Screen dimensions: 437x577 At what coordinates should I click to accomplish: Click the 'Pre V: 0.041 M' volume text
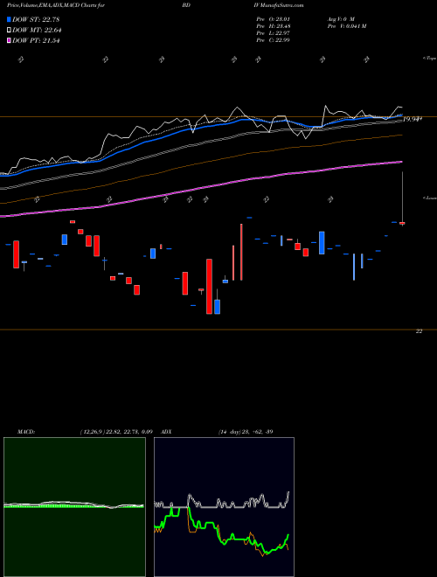[346, 26]
